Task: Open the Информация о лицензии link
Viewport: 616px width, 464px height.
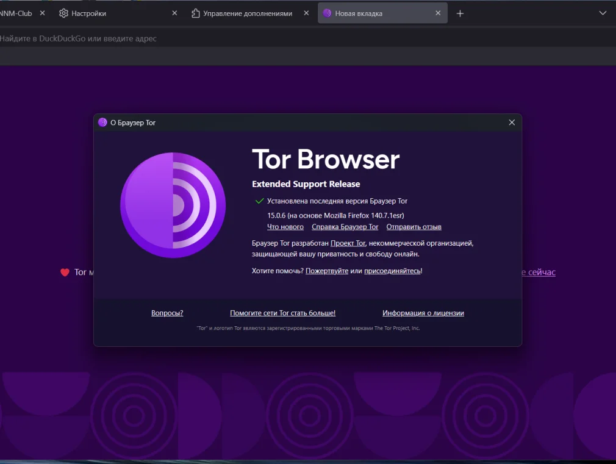Action: pyautogui.click(x=423, y=313)
